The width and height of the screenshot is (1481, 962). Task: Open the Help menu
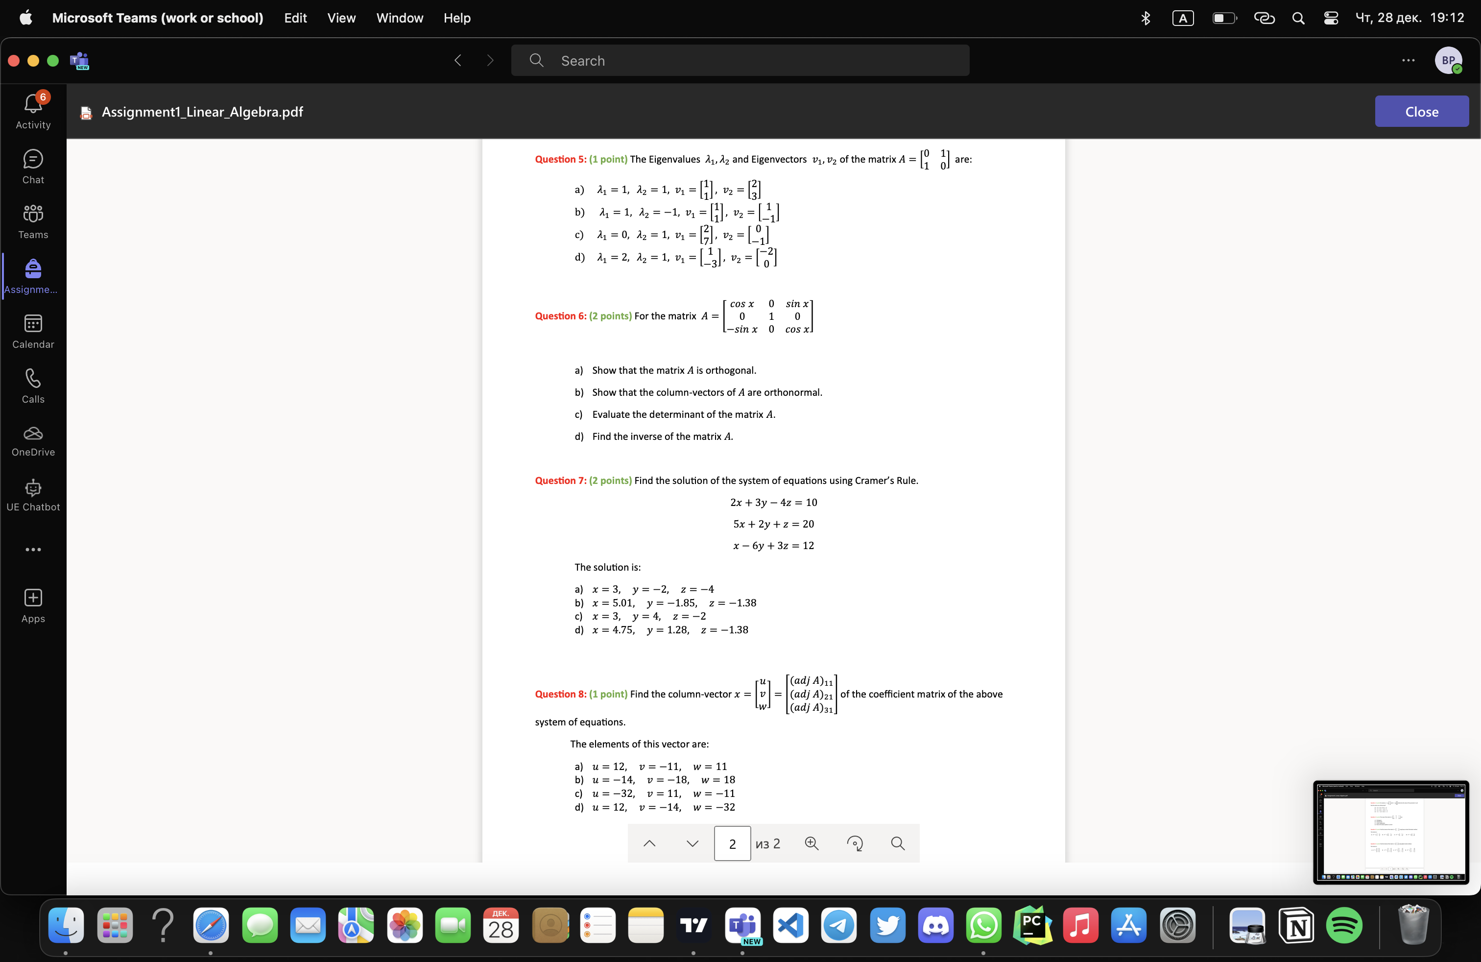456,18
